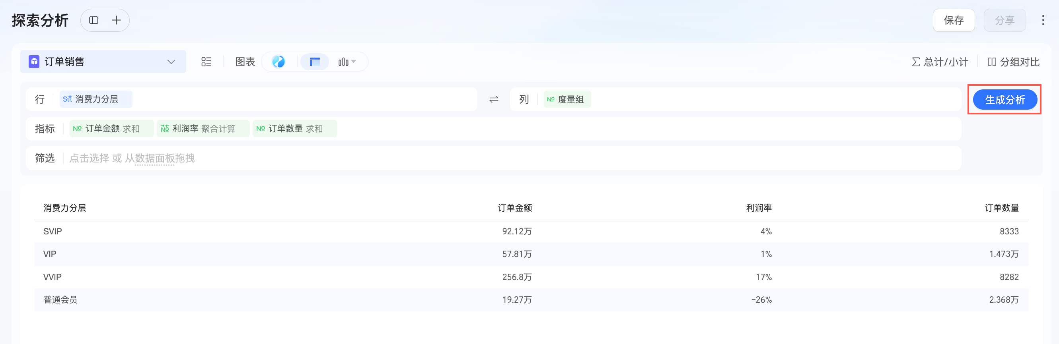Image resolution: width=1059 pixels, height=344 pixels.
Task: Select the SVIP row label
Action: click(53, 231)
